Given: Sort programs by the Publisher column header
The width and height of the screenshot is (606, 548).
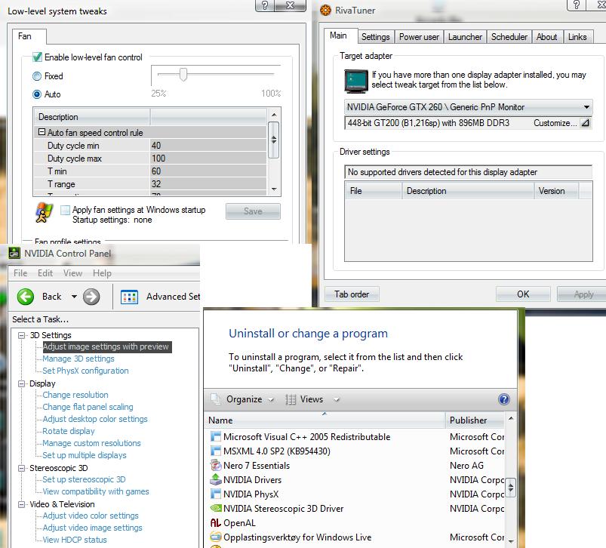Looking at the screenshot, I should pyautogui.click(x=475, y=420).
